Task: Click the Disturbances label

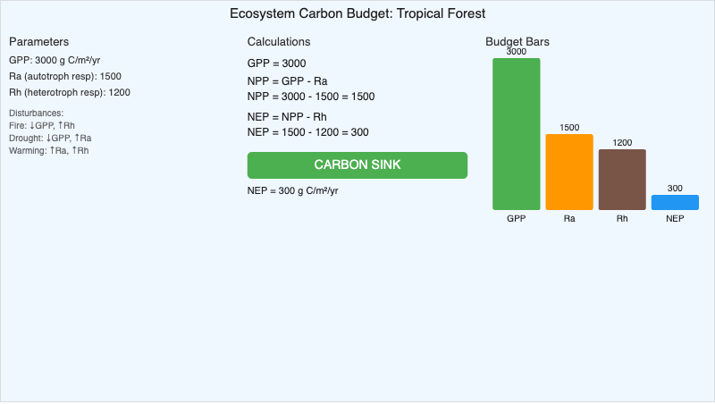Action: 36,114
